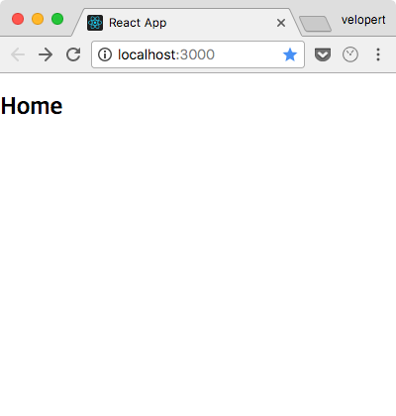The width and height of the screenshot is (396, 416).
Task: Reload the localhost page
Action: tap(73, 54)
